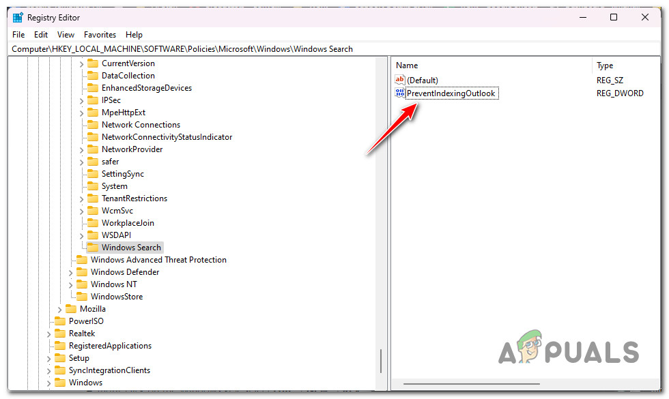Click the System folder icon
This screenshot has width=669, height=399.
coord(93,186)
